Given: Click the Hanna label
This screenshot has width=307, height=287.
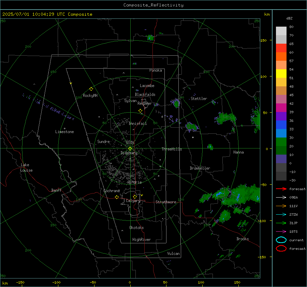Looking at the screenshot, I should click(238, 152).
